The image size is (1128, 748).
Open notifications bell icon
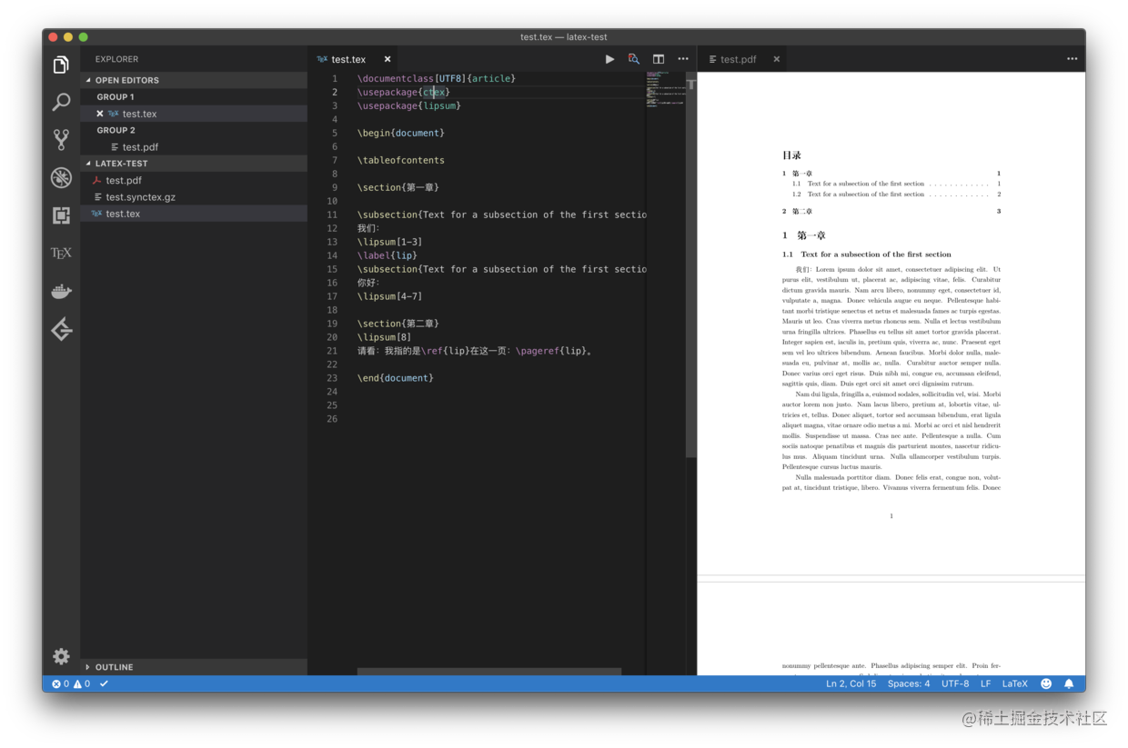tap(1069, 683)
